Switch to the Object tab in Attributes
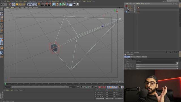The width and height of the screenshot is (181, 102). pyautogui.click(x=139, y=57)
